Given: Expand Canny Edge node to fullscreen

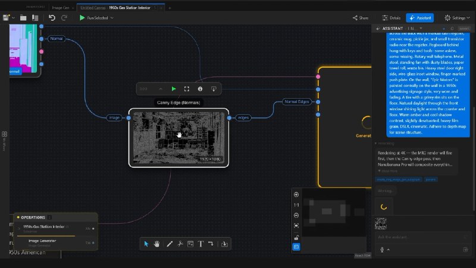Looking at the screenshot, I should tap(187, 89).
